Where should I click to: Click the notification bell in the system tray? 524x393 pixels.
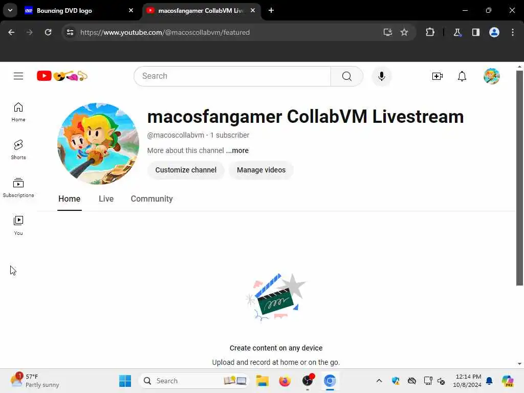click(489, 381)
